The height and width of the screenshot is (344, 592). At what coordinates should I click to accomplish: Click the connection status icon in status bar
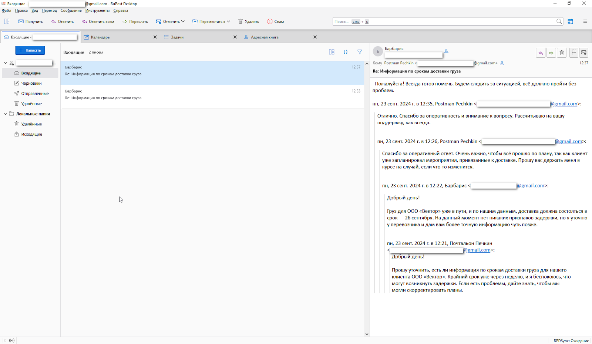12,341
